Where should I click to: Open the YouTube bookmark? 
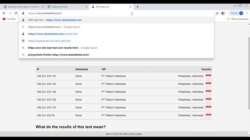tap(9, 19)
